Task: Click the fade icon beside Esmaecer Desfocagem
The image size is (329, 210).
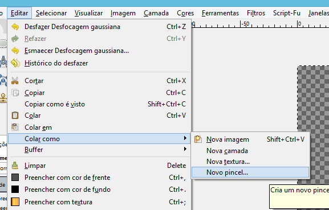Action: (x=15, y=51)
